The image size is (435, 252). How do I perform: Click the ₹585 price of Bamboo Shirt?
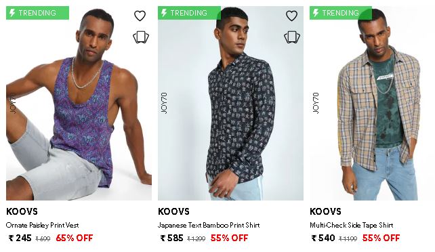(x=171, y=238)
